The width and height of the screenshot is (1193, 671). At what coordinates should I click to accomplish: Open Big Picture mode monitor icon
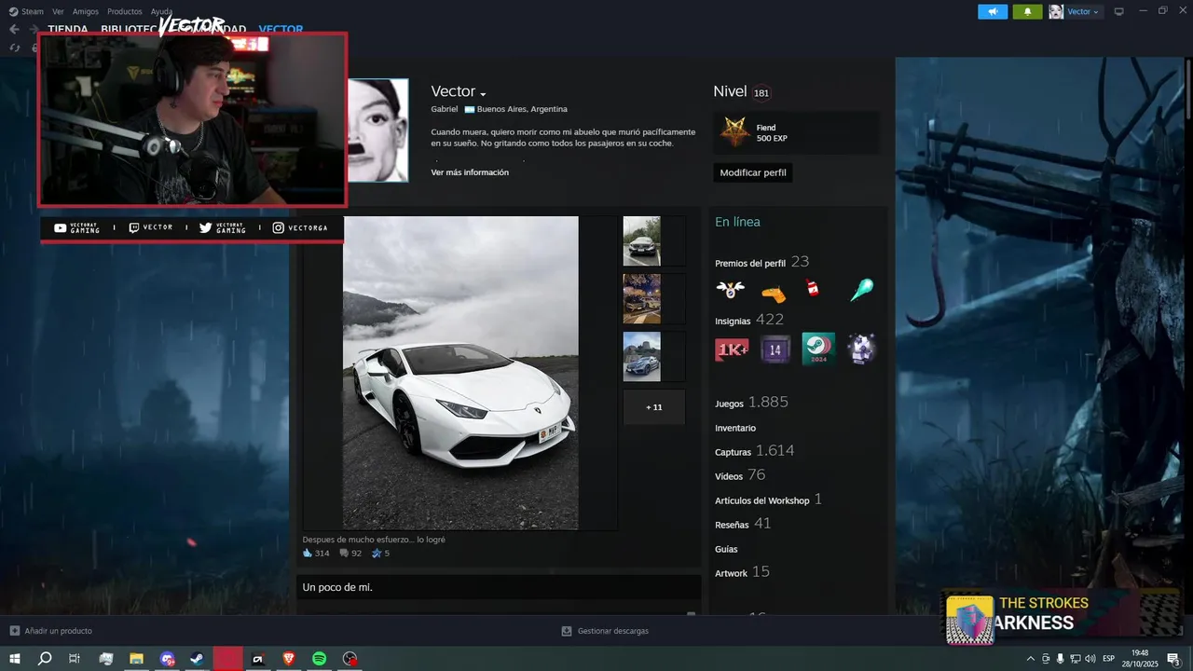tap(1119, 11)
